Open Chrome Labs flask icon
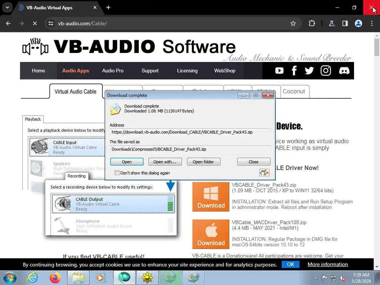 (x=331, y=23)
